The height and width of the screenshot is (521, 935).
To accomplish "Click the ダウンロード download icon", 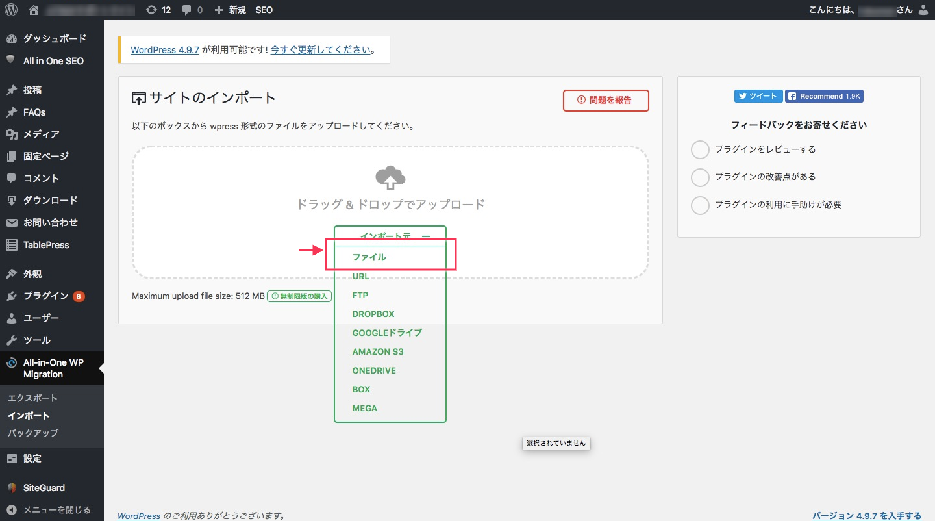I will click(11, 200).
